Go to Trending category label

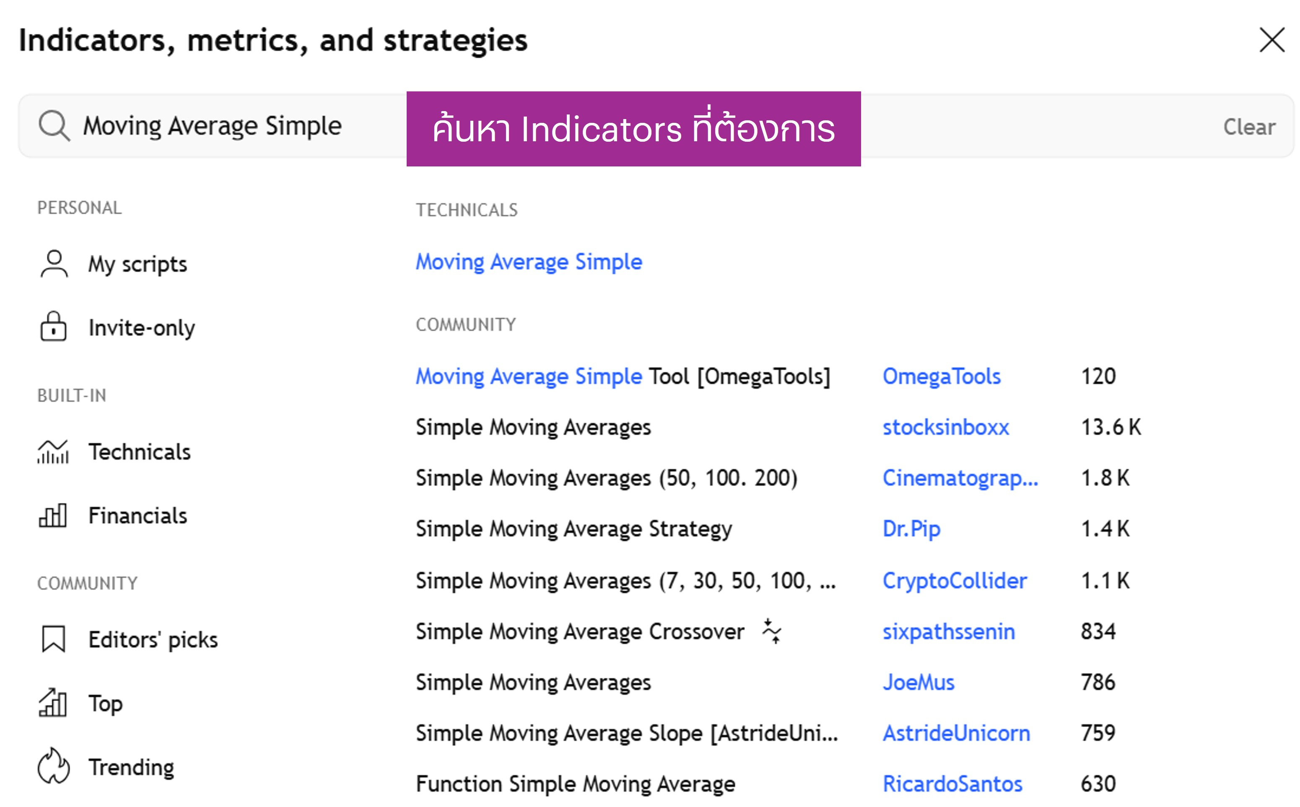(131, 767)
